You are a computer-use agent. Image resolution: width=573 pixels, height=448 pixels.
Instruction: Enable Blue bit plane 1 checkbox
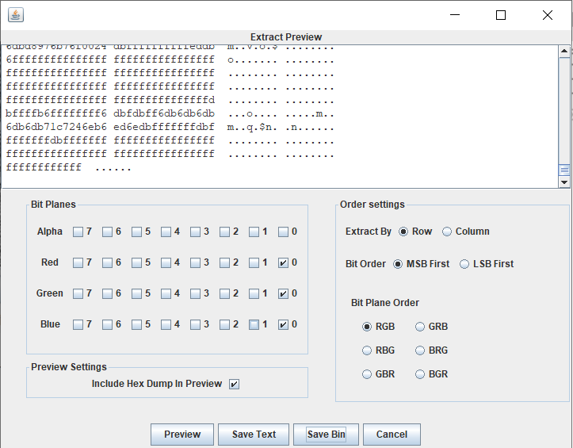[254, 325]
